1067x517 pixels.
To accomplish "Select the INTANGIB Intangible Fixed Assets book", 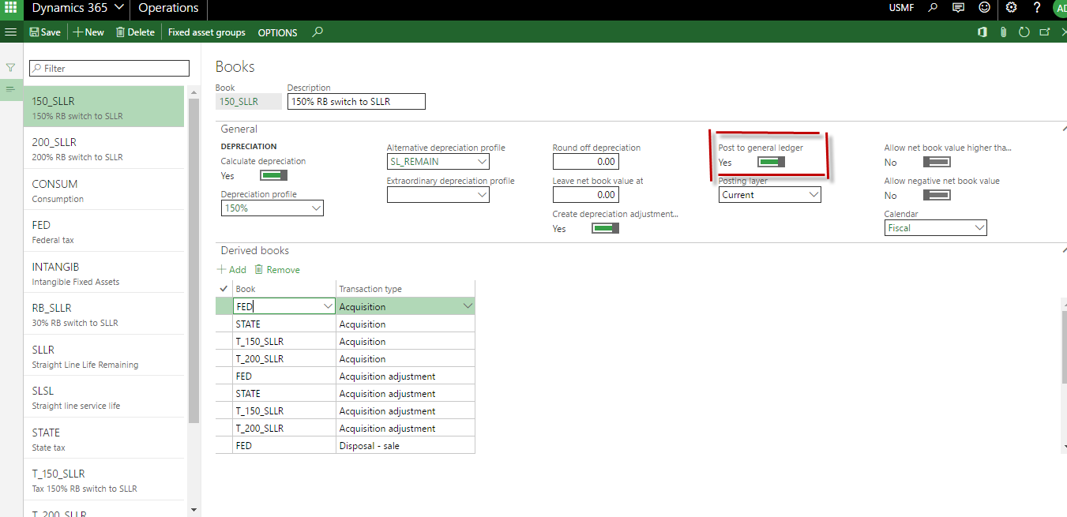I will 103,273.
